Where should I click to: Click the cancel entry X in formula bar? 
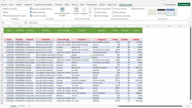19,23
